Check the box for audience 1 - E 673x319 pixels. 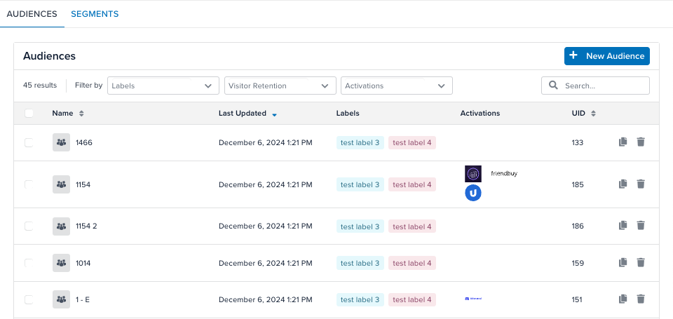29,299
